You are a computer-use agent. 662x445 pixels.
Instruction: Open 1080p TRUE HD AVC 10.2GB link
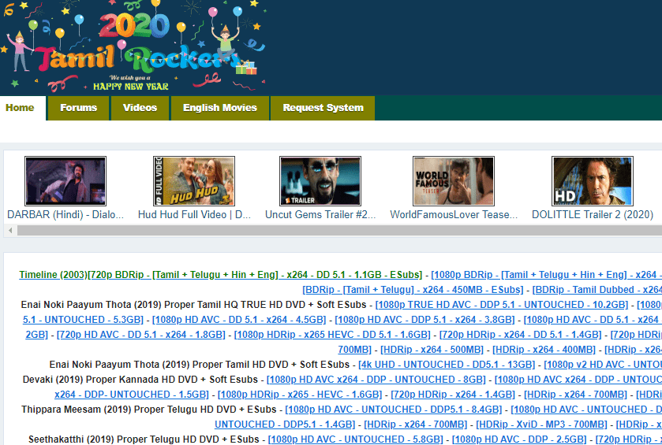pos(502,305)
